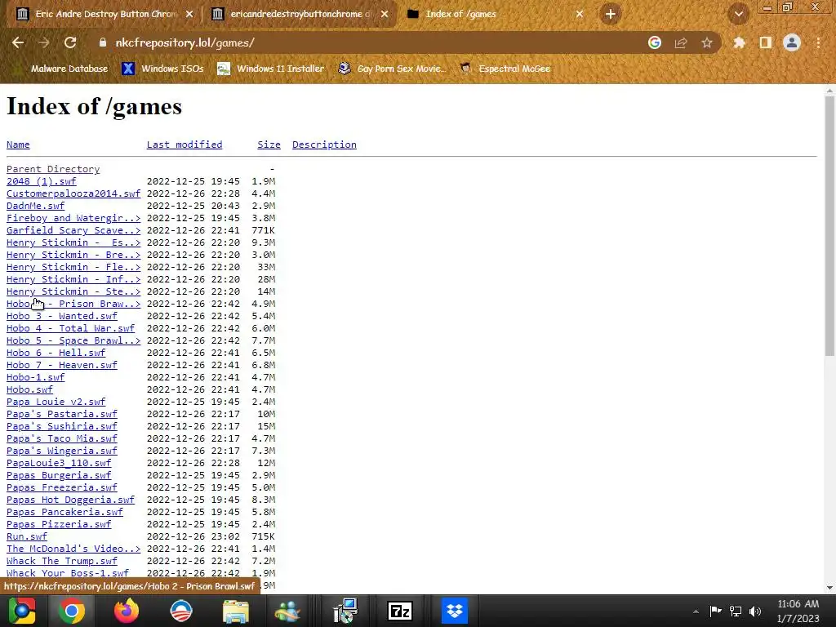Open a new tab with plus button
Image resolution: width=836 pixels, height=627 pixels.
tap(611, 14)
